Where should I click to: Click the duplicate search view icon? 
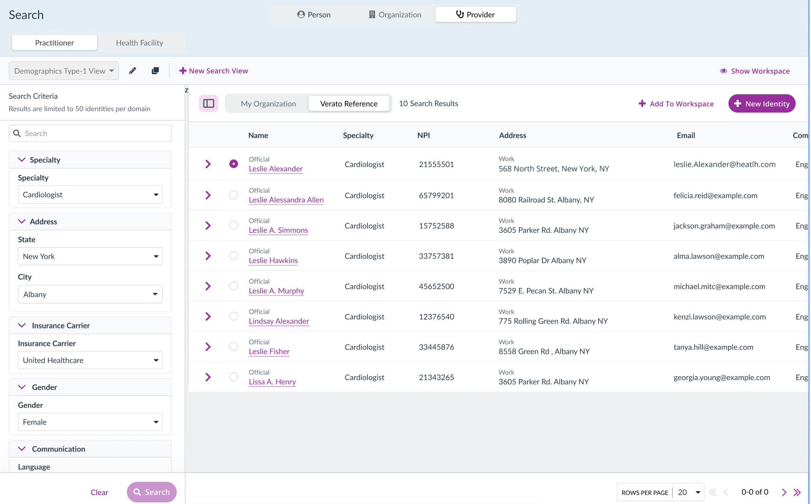[x=155, y=71]
